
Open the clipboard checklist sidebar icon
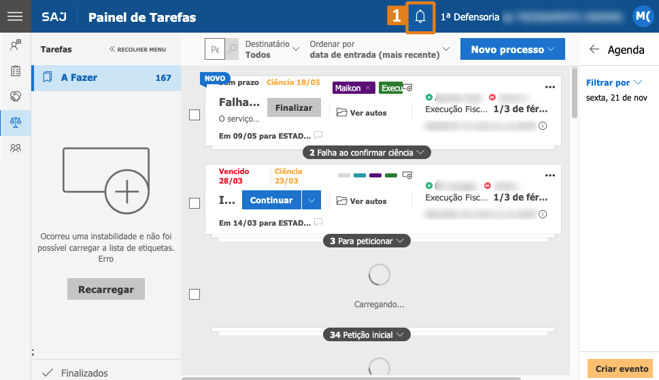tap(16, 71)
